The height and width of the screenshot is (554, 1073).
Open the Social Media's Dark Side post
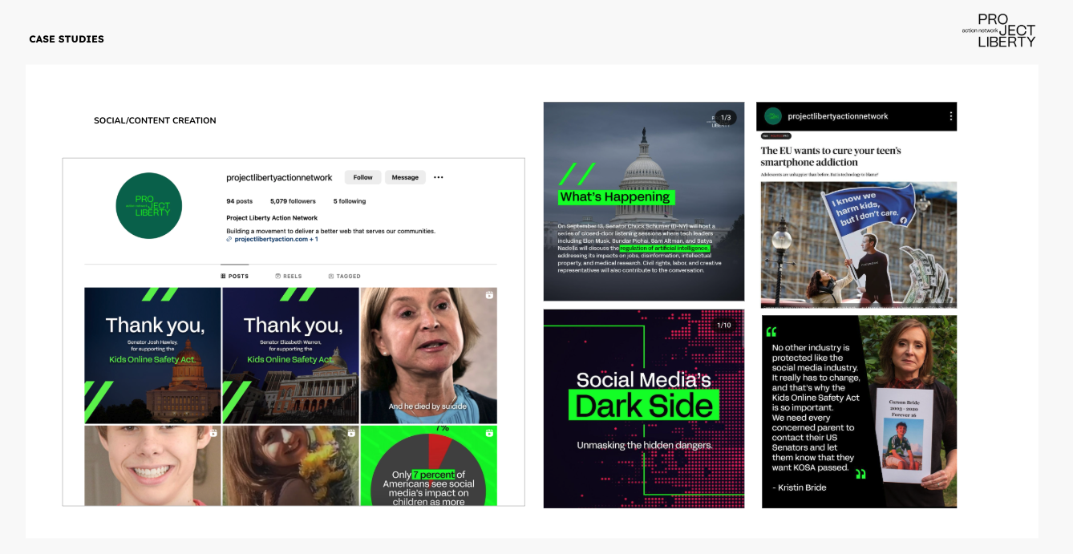[x=644, y=409]
